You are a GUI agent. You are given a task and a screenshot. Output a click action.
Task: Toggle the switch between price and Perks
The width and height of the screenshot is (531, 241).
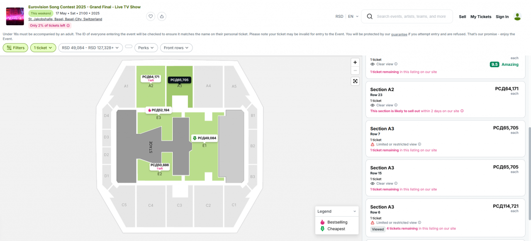coord(129,46)
